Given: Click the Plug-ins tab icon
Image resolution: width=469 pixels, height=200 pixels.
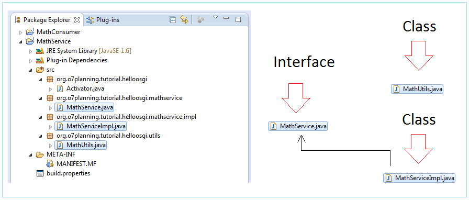Looking at the screenshot, I should coord(90,20).
